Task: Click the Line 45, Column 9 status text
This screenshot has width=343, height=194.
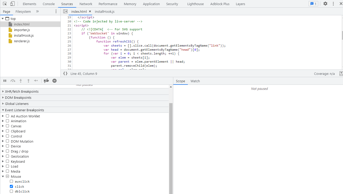Action: (84, 74)
